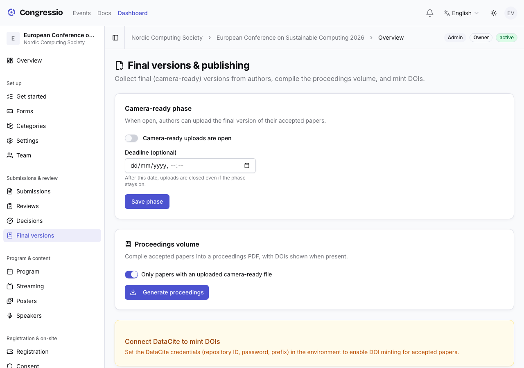The image size is (524, 368).
Task: Click the Final versions & publishing title
Action: (188, 65)
